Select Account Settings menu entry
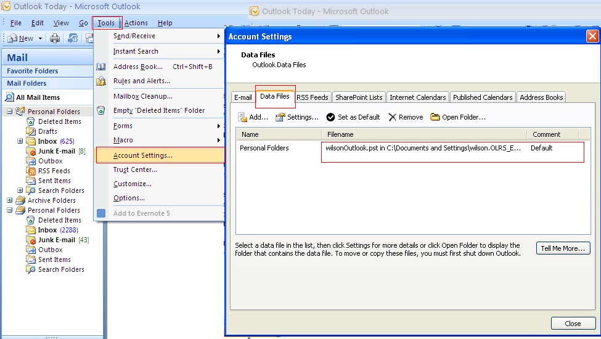This screenshot has height=339, width=601. 160,155
